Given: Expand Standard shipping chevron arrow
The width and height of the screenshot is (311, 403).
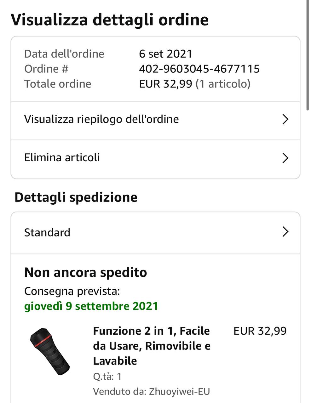Looking at the screenshot, I should 285,231.
